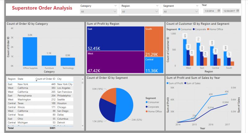248x133 pixels.
Task: Select the Los Angeles table row
Action: pyautogui.click(x=40, y=88)
